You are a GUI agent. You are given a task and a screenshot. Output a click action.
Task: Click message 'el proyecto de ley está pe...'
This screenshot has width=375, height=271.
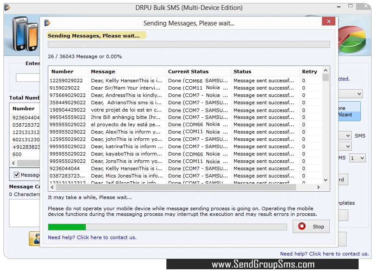pos(125,125)
